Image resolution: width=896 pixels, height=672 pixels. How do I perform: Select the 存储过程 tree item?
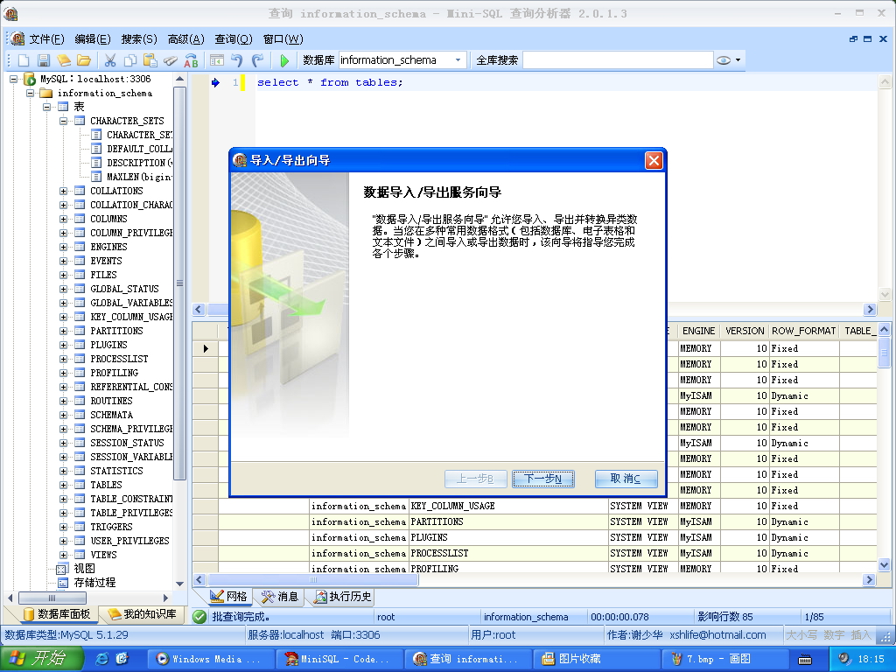[94, 583]
